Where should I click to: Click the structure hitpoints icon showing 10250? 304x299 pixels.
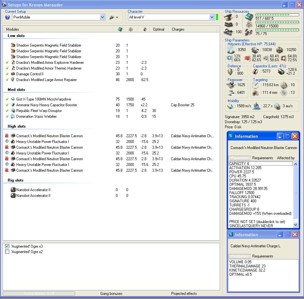click(279, 50)
